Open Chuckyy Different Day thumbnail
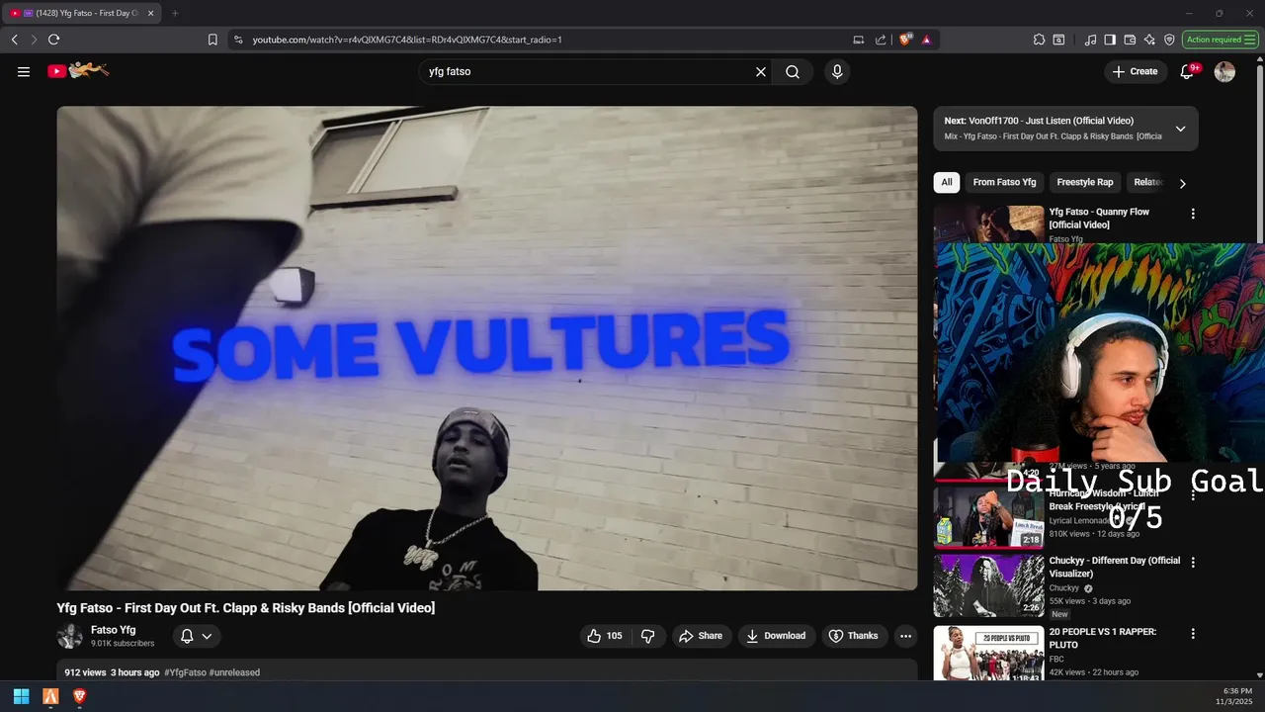The height and width of the screenshot is (712, 1265). coord(988,585)
